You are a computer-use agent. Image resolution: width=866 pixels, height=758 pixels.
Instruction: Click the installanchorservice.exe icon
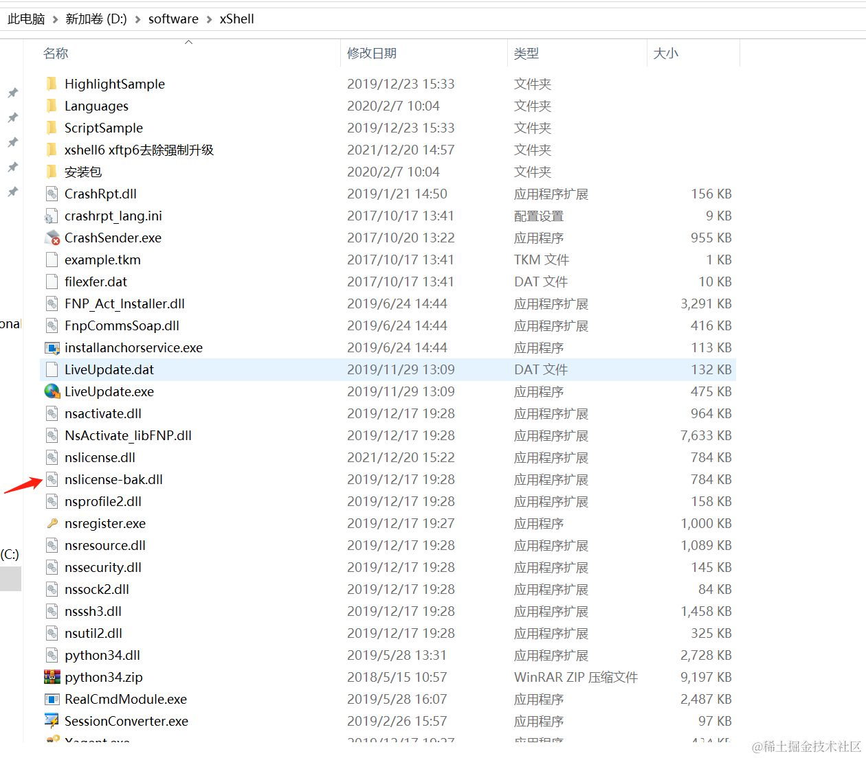pyautogui.click(x=52, y=347)
